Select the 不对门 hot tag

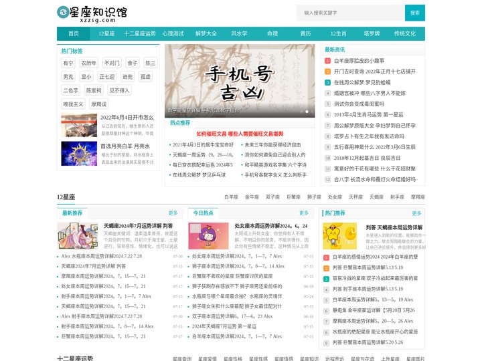(x=112, y=63)
